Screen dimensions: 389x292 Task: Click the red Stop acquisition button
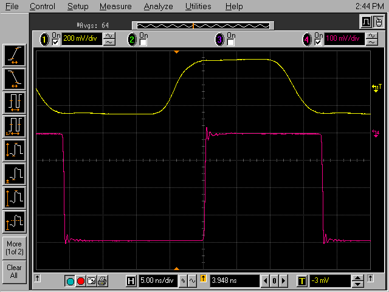(81, 281)
